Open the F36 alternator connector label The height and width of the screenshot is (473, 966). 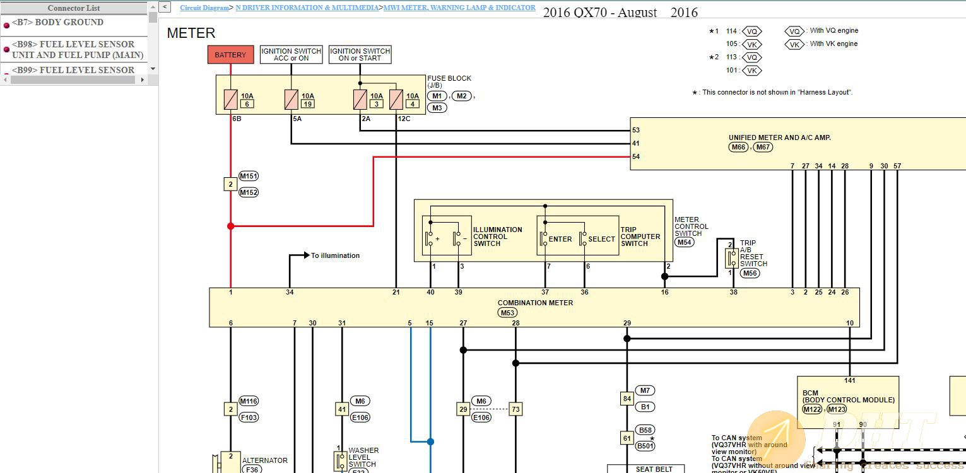252,469
